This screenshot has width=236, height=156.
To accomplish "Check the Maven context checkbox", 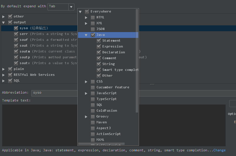I will (x=93, y=122).
